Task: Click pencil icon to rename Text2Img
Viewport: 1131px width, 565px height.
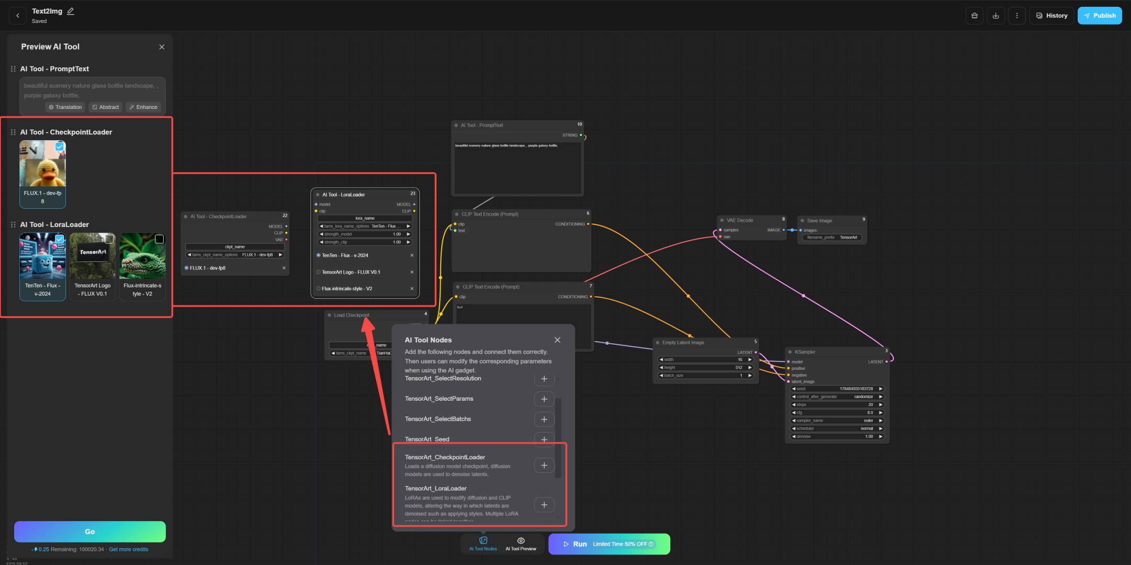Action: point(71,11)
